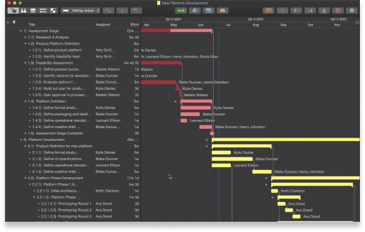Image resolution: width=365 pixels, height=232 pixels.
Task: Click the 17w 1d effort value
Action: pos(133,178)
